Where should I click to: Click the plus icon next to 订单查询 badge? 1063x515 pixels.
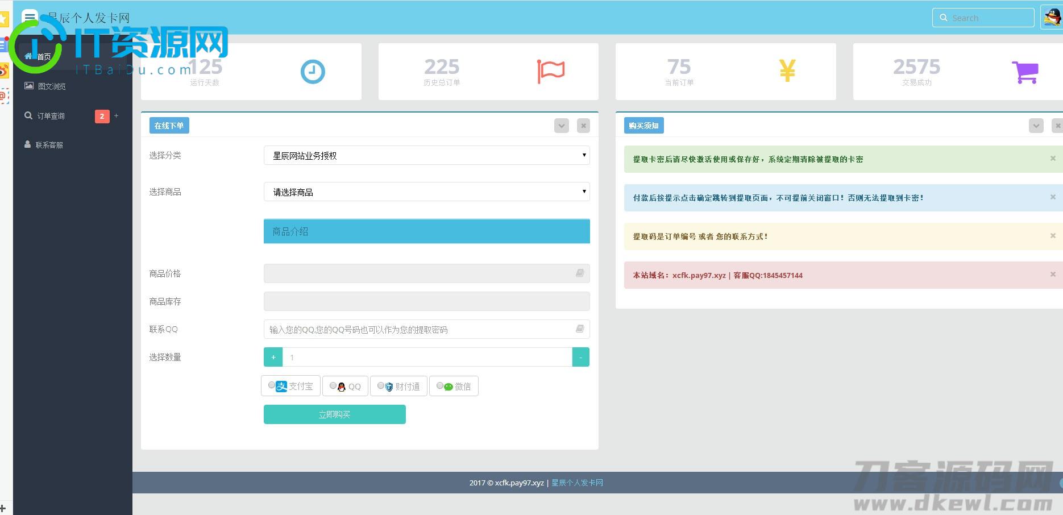pos(117,115)
